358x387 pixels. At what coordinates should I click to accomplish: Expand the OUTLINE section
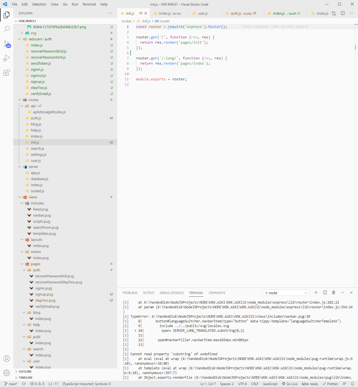65,372
